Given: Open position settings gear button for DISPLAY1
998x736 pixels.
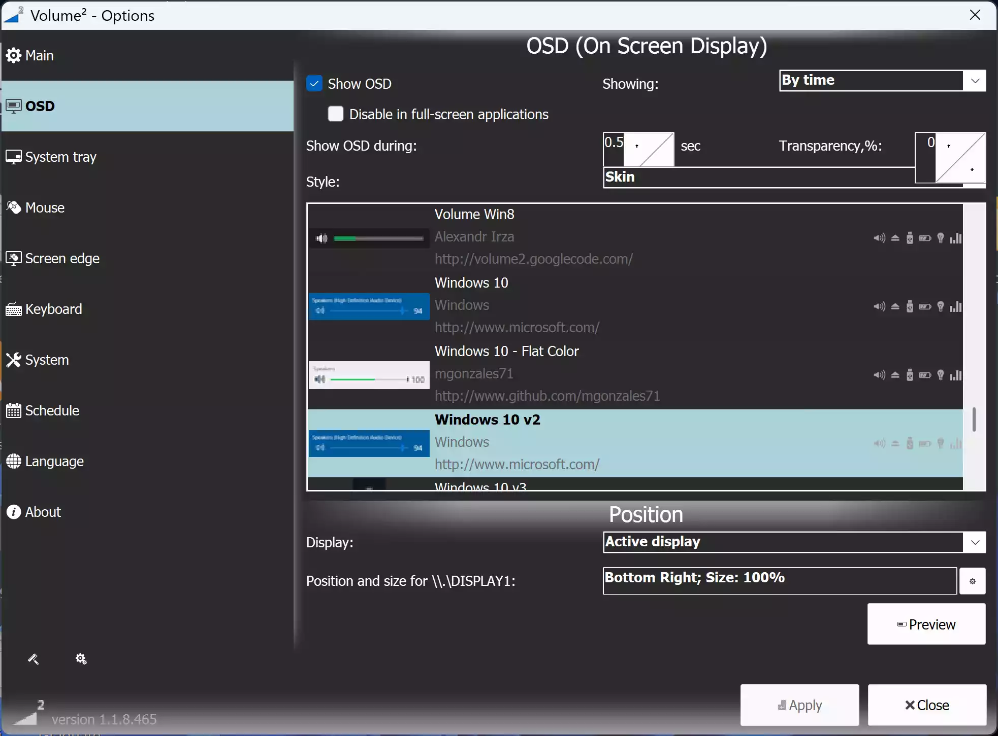Looking at the screenshot, I should [x=972, y=581].
